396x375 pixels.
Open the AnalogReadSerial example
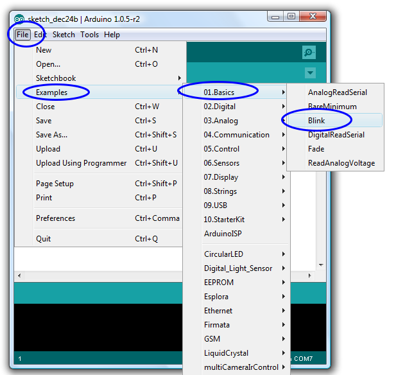click(x=336, y=92)
